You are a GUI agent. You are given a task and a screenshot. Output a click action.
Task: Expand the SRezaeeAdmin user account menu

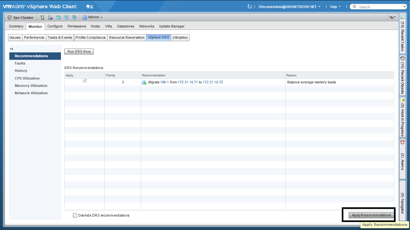pyautogui.click(x=289, y=7)
